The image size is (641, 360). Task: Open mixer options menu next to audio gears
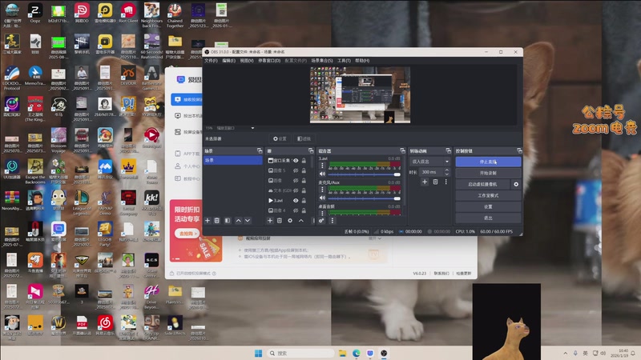click(332, 221)
